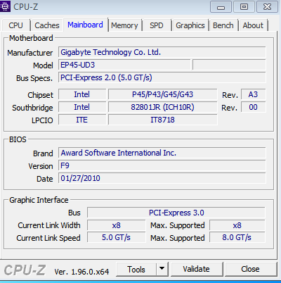
Task: Click the chipset revision A3 value
Action: [x=253, y=94]
